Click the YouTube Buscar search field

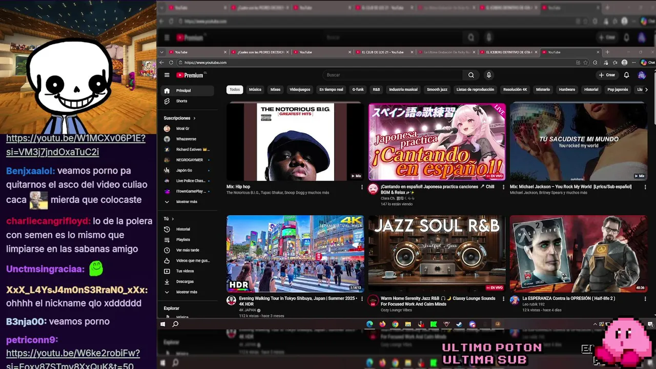point(394,75)
